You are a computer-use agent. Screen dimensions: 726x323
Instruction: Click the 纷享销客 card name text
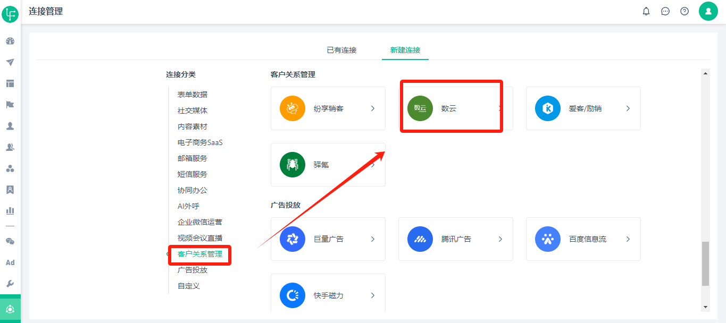(329, 108)
